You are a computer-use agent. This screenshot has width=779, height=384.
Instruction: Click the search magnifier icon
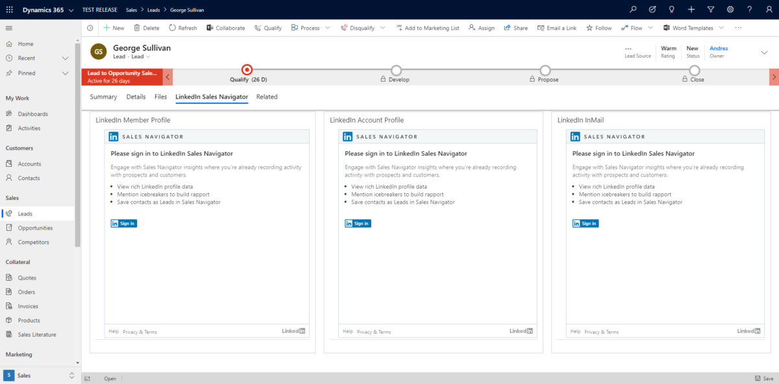634,10
